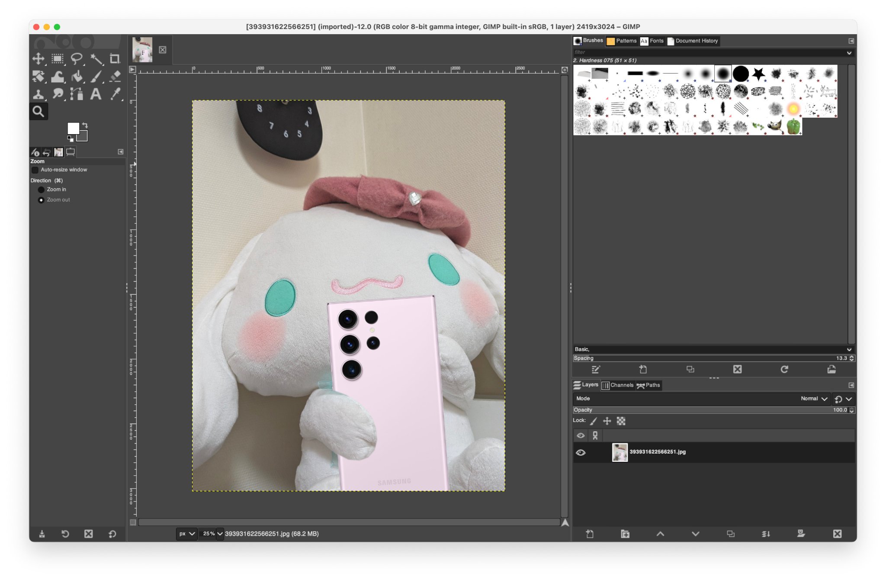
Task: Select the Crop tool
Action: coord(115,58)
